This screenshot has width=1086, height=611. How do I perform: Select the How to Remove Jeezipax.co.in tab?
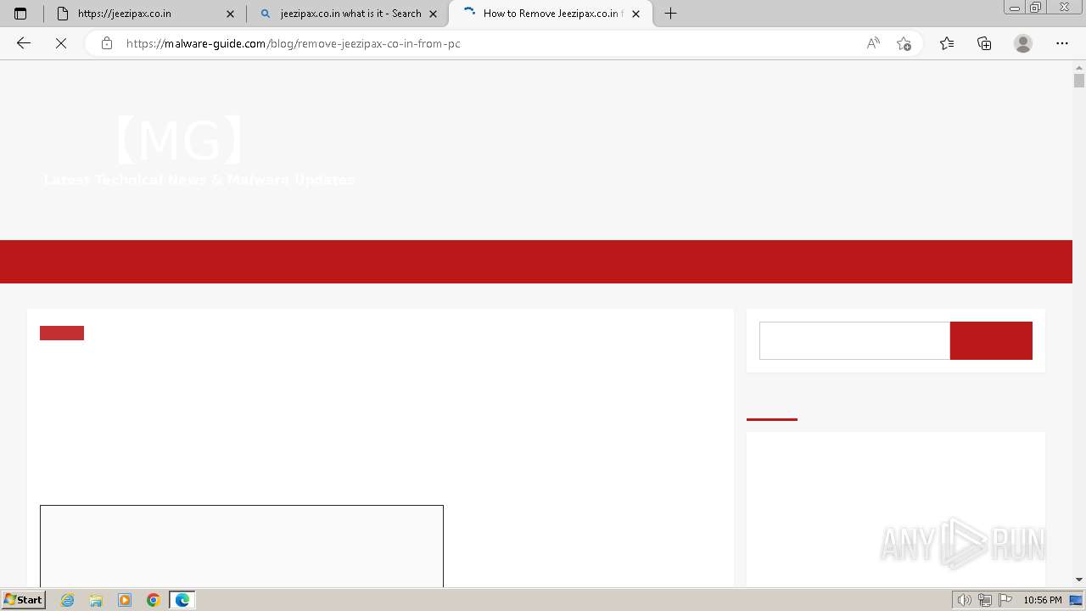pos(551,14)
